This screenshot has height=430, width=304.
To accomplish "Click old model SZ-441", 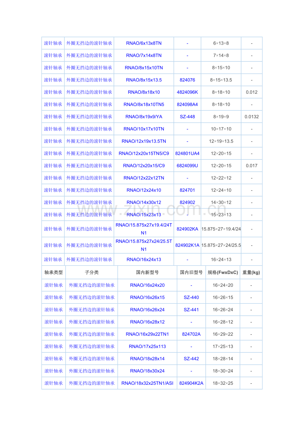I will (x=191, y=309).
